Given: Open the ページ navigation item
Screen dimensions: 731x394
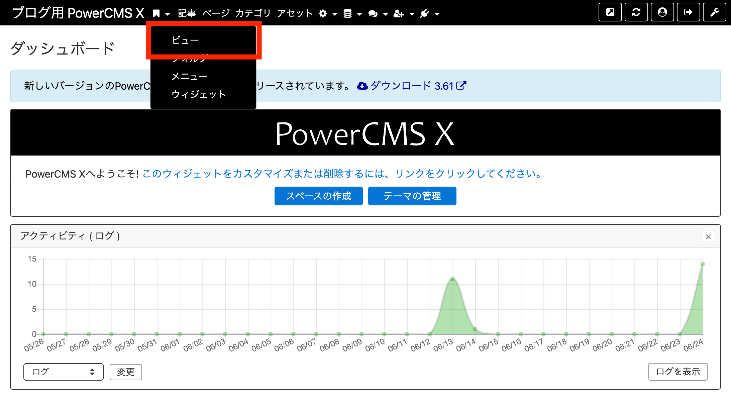Looking at the screenshot, I should pos(216,13).
